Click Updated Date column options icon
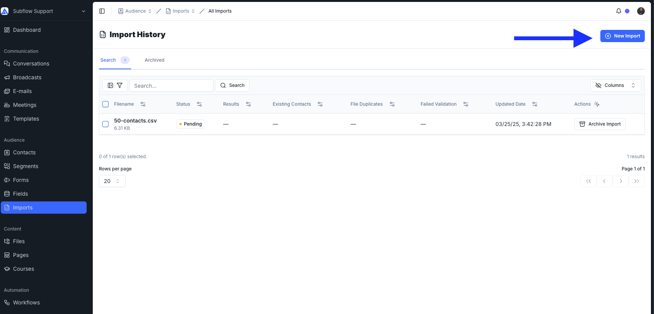The image size is (654, 314). coord(535,104)
